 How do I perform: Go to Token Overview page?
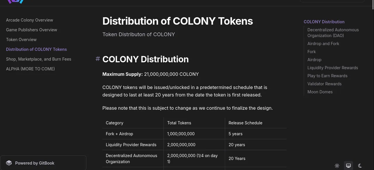21,40
